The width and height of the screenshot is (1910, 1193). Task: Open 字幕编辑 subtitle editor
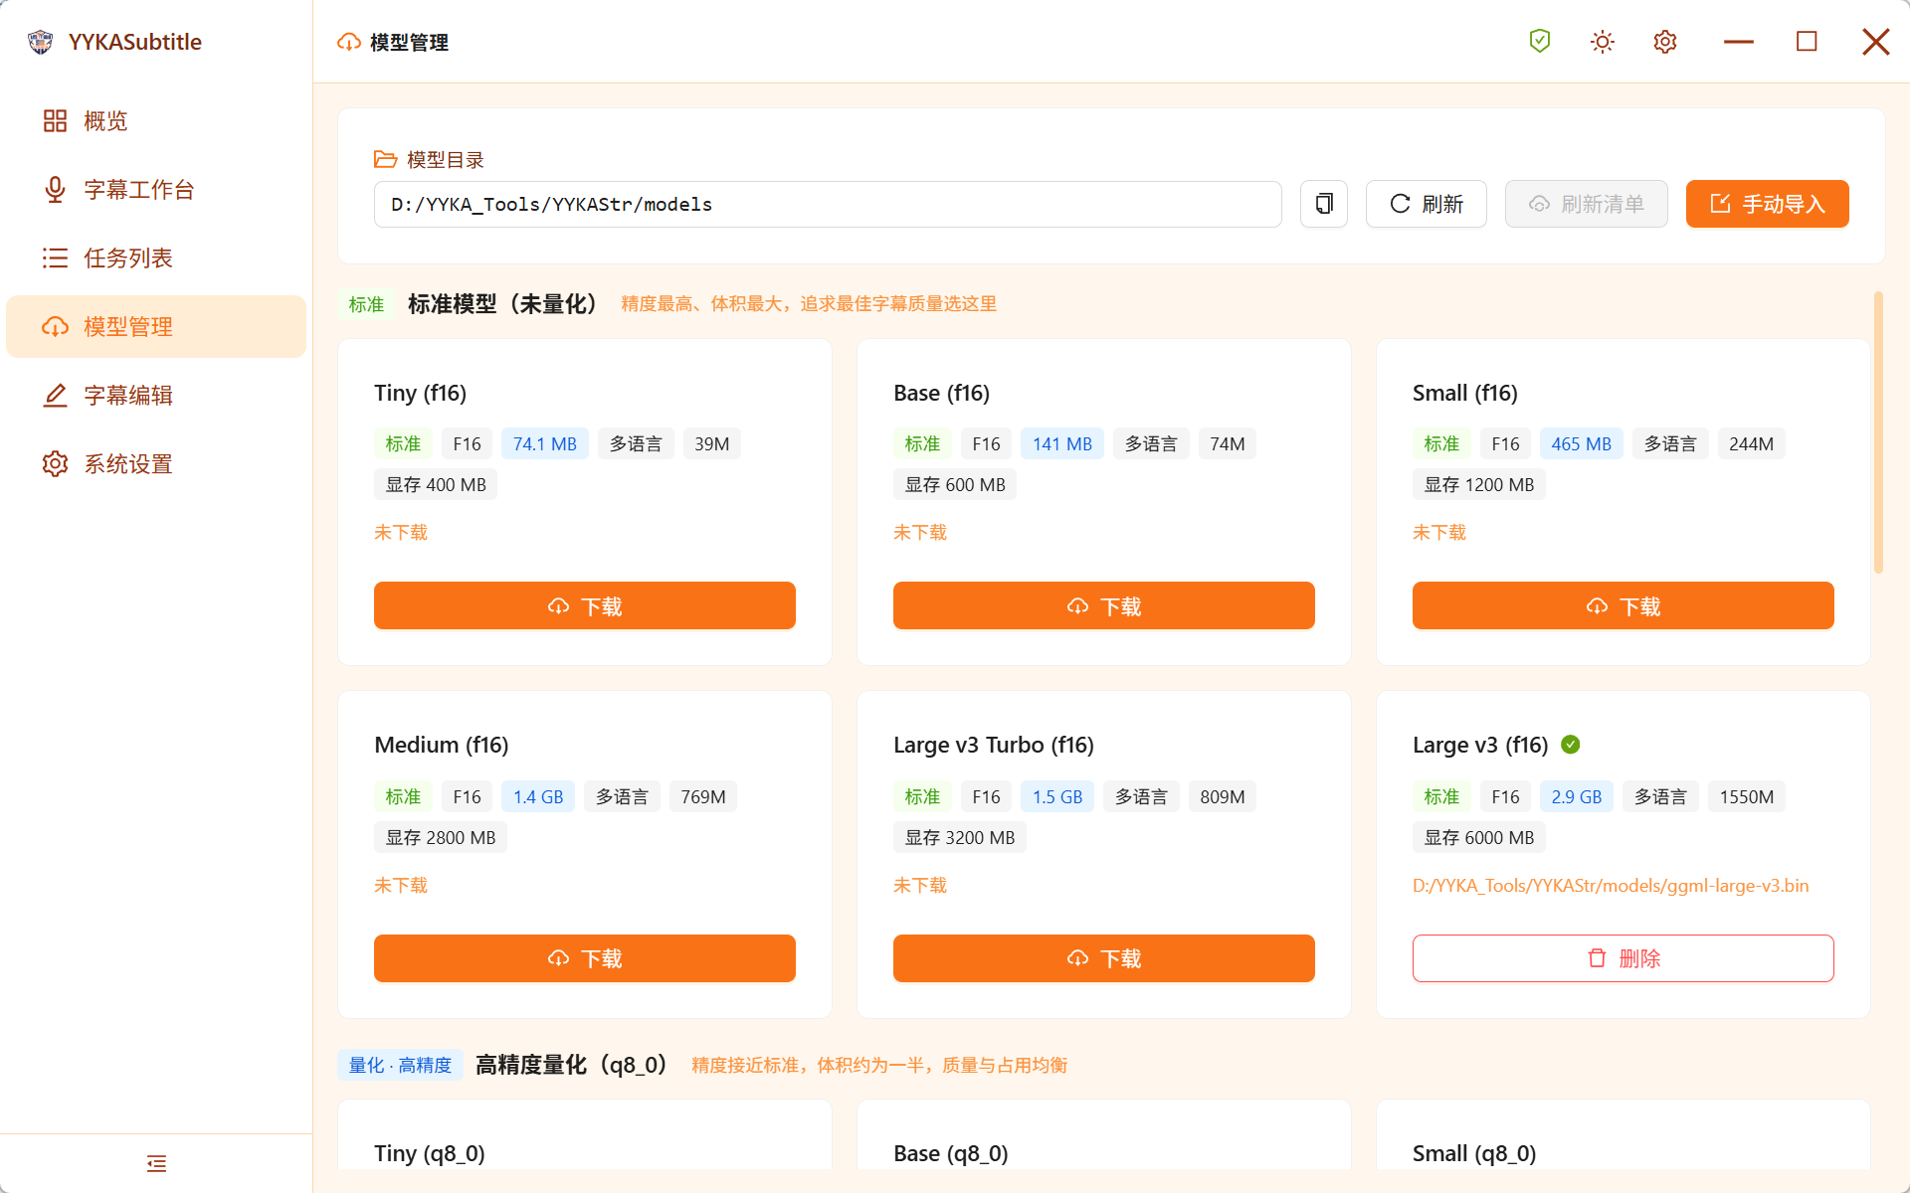[156, 396]
